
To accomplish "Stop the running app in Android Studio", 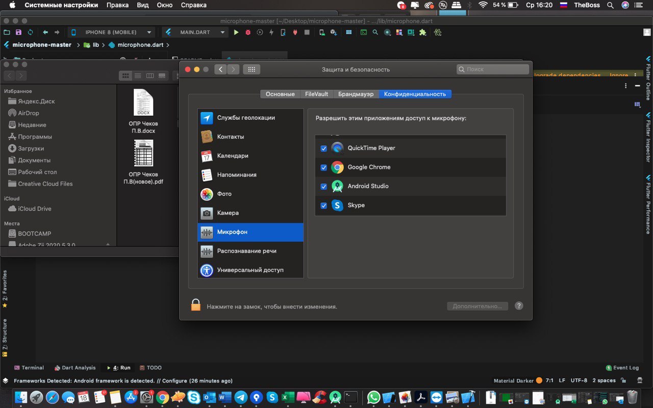I will tap(307, 32).
